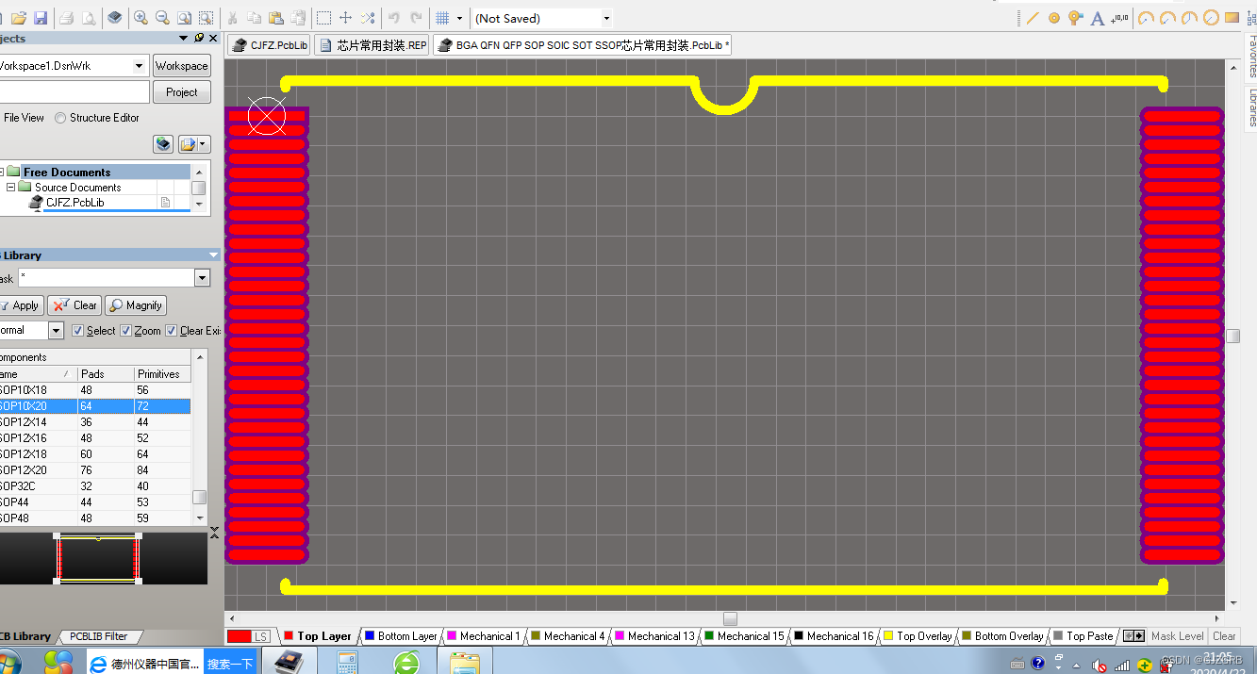Switch to the CJFZ.PcbLib document tab
Image resolution: width=1257 pixels, height=674 pixels.
coord(271,45)
